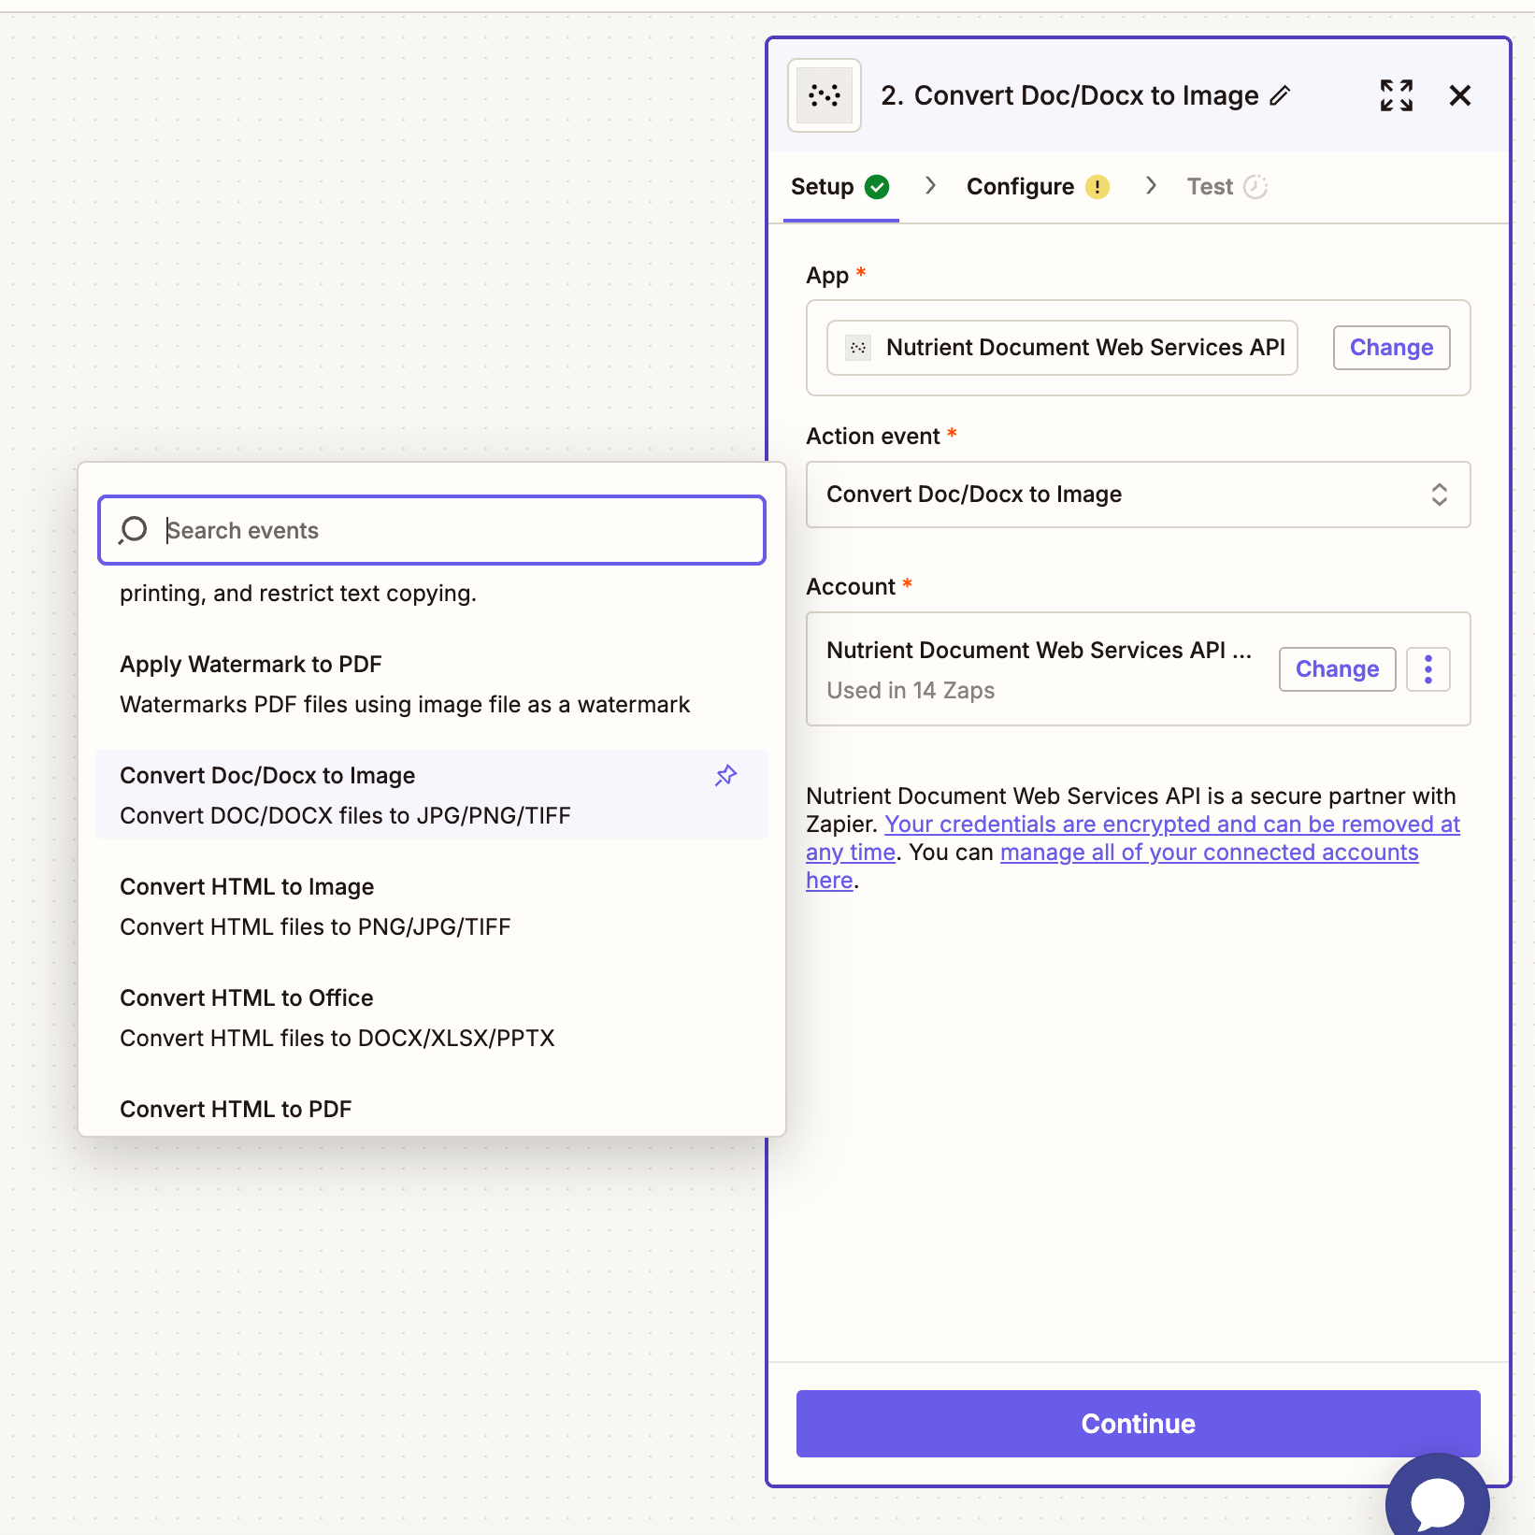The image size is (1535, 1535).
Task: Click the Nutrient Document Web Services API app chip
Action: [x=1062, y=348]
